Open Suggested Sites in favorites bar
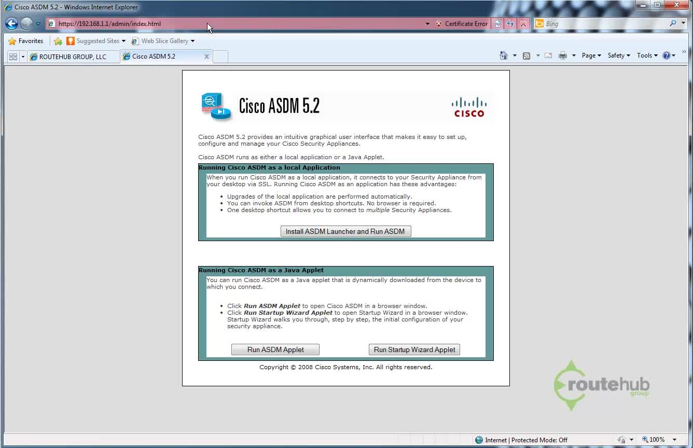The image size is (693, 448). coord(96,41)
